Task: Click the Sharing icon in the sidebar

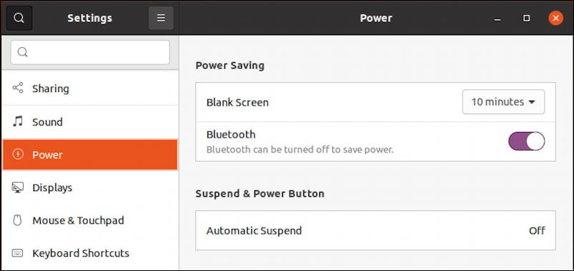Action: coord(18,88)
